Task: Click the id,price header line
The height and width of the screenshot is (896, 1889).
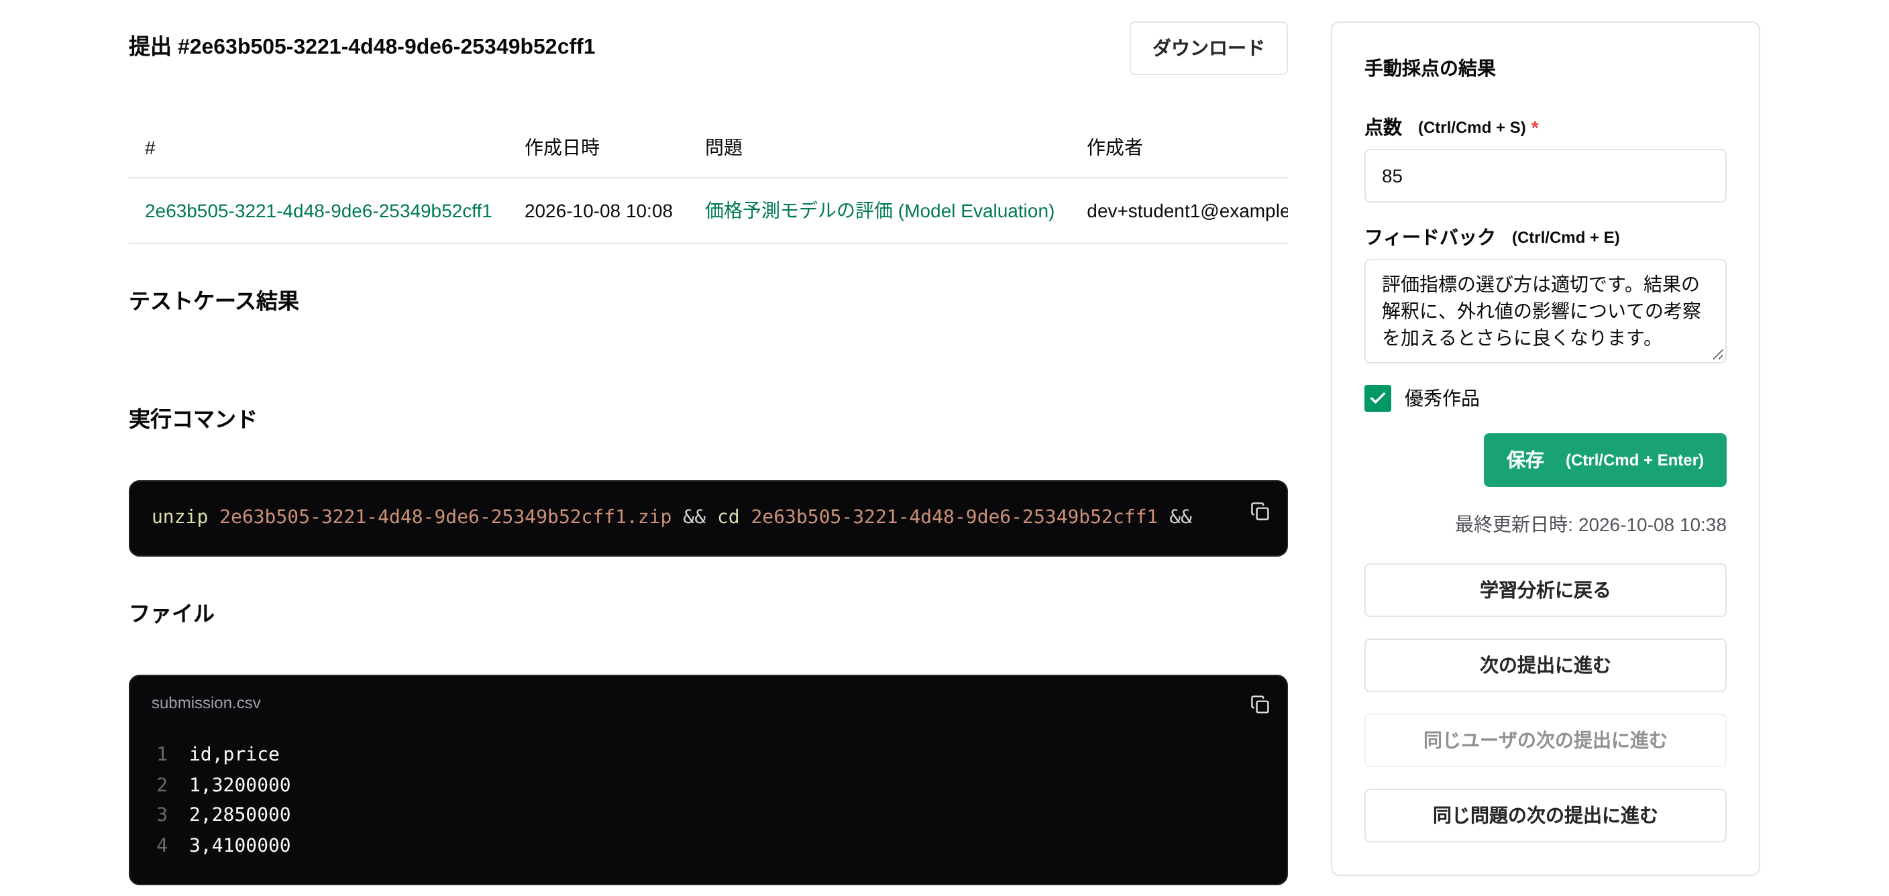Action: click(234, 754)
